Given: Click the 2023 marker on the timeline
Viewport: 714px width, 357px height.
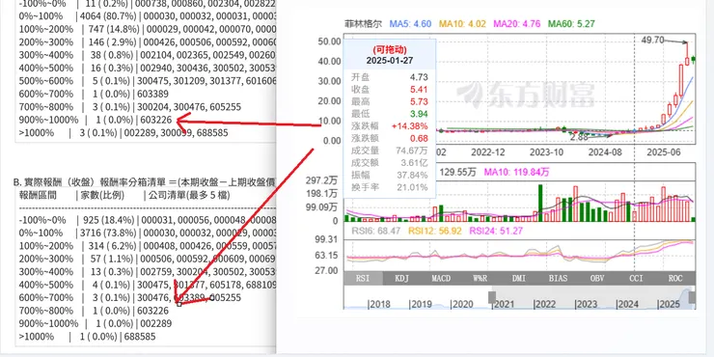Looking at the screenshot, I should [586, 304].
